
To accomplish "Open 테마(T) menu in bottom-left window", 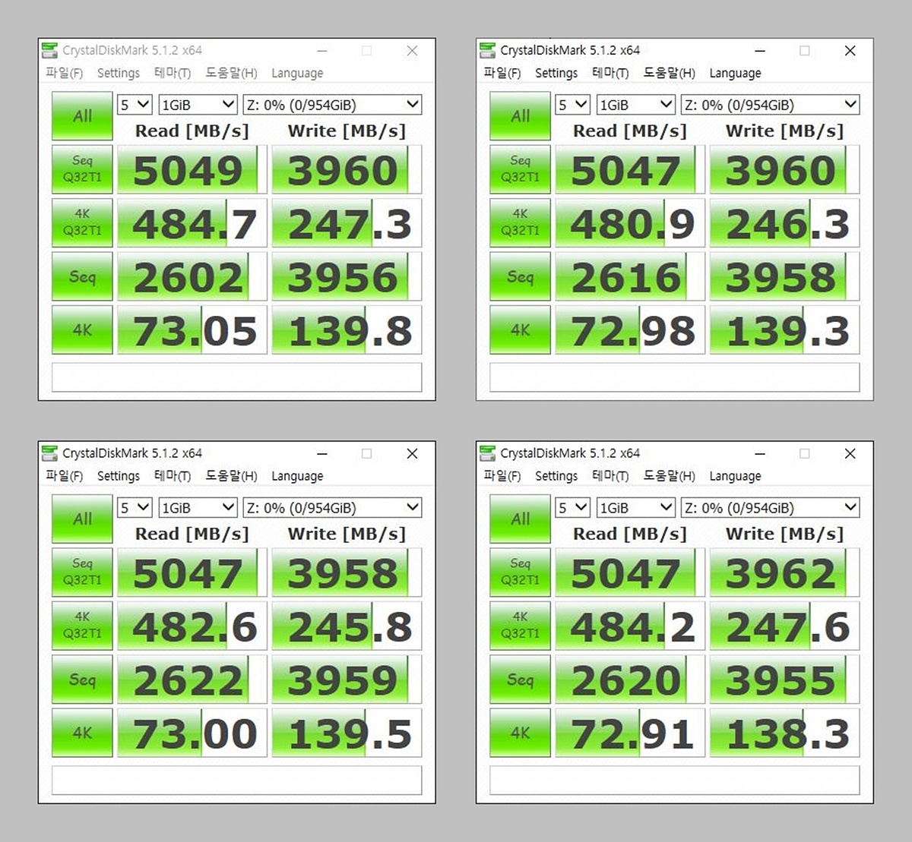I will pos(173,476).
